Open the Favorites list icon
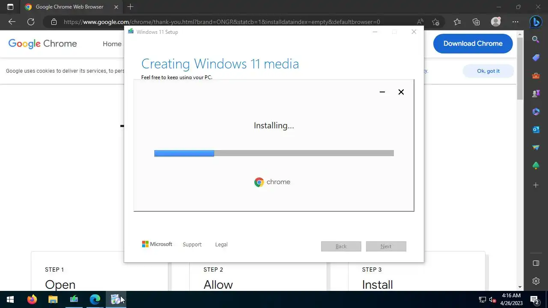The width and height of the screenshot is (548, 308). (x=457, y=22)
